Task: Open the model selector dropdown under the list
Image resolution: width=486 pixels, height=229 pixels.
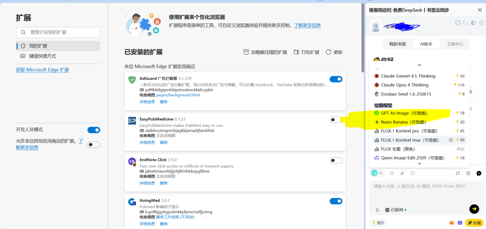Action: [x=377, y=173]
